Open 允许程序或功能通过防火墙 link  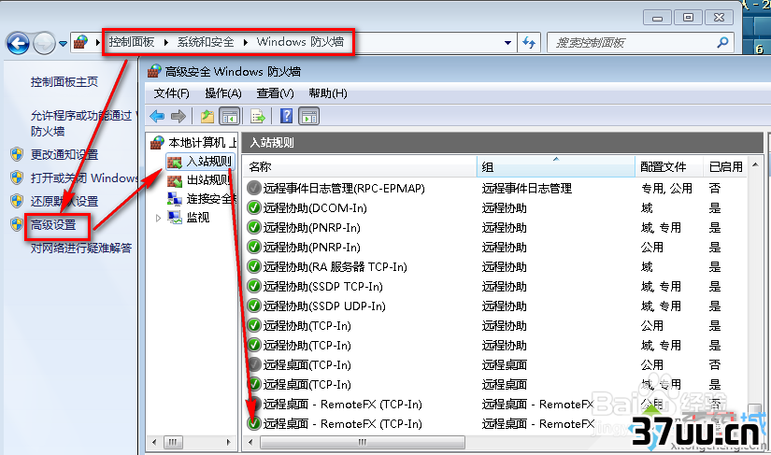83,123
